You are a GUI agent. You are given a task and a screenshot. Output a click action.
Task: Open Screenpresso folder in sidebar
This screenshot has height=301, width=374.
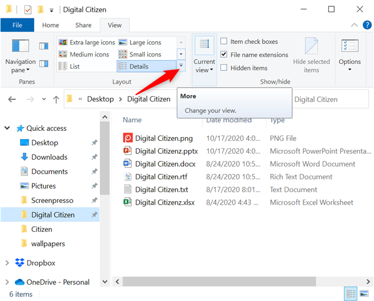(52, 201)
